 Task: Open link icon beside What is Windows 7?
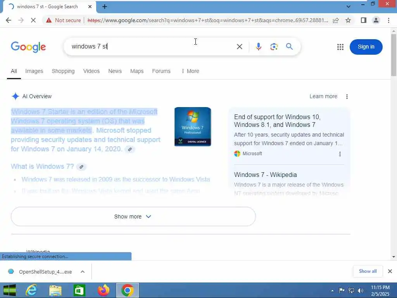pos(81,167)
